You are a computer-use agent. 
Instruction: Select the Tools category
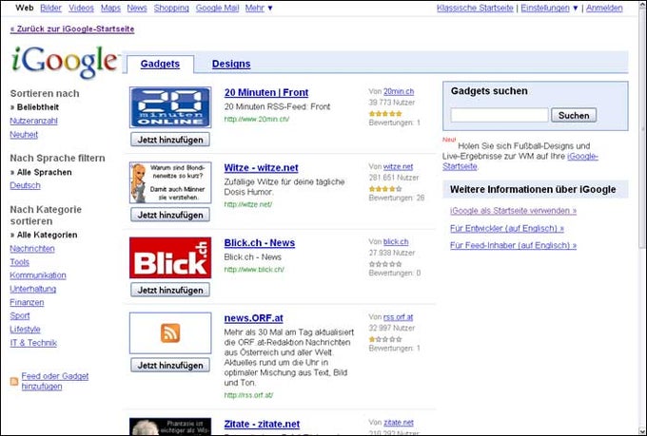point(19,262)
